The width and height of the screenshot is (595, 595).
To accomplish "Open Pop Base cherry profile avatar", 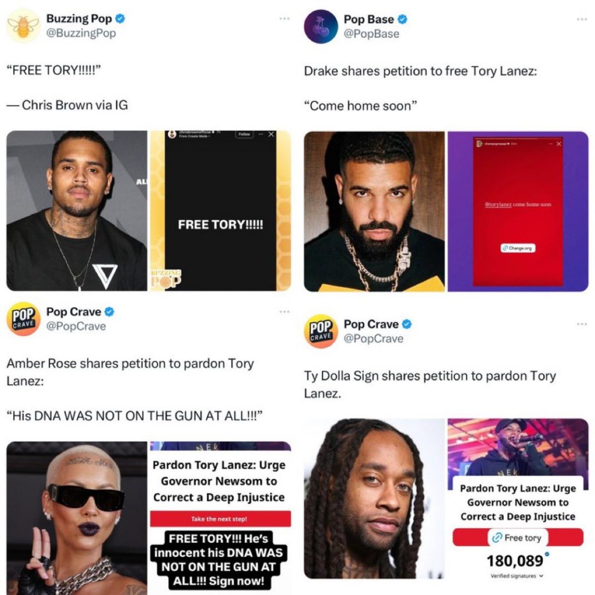I will point(321,27).
